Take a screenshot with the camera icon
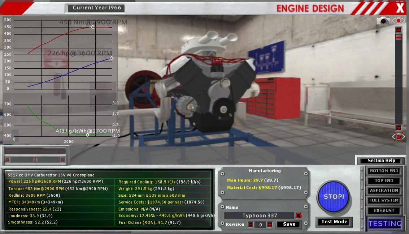 pos(383,21)
